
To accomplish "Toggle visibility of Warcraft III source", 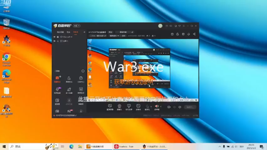I will [x=54, y=37].
